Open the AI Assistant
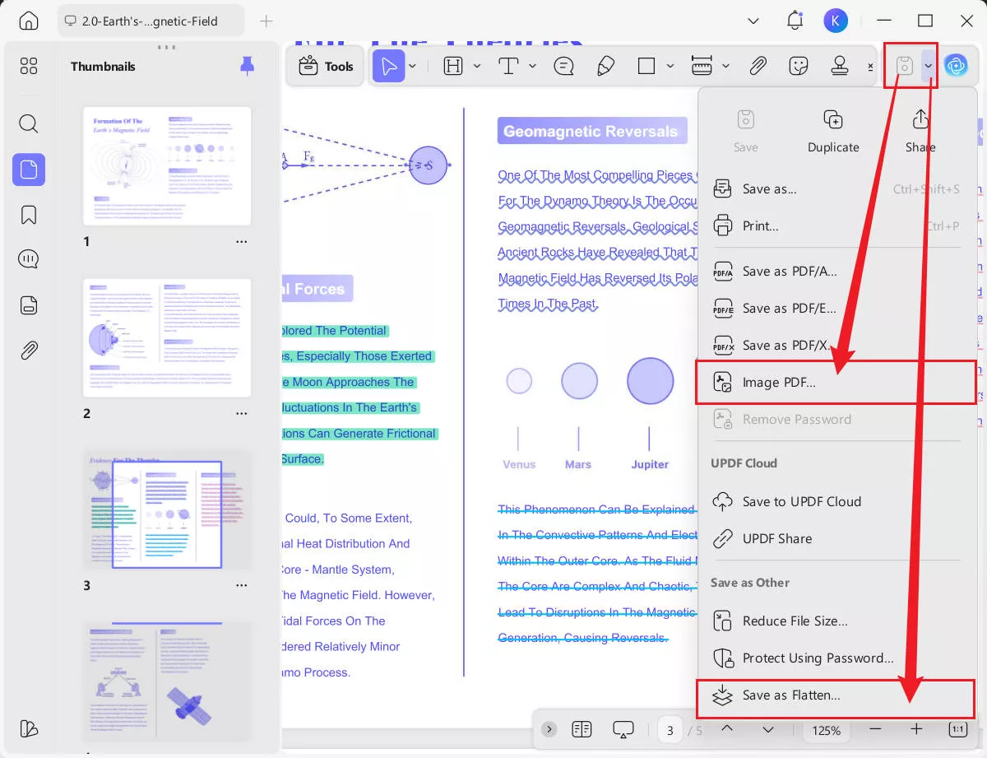The image size is (987, 758). pos(957,66)
